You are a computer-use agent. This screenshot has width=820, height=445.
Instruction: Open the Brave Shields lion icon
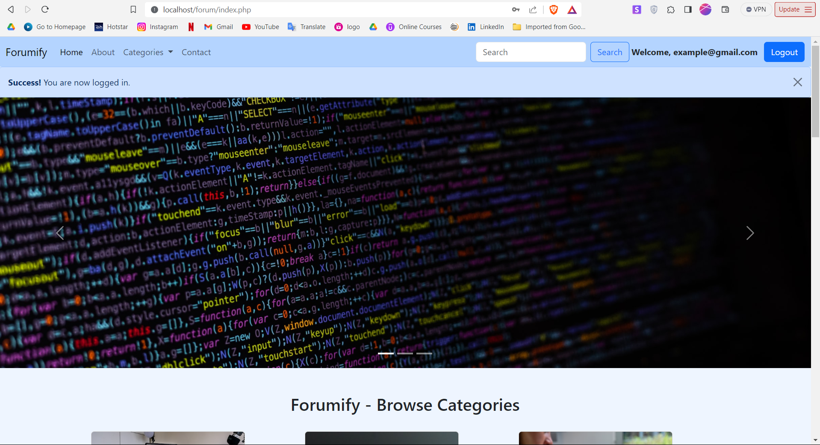click(x=554, y=9)
